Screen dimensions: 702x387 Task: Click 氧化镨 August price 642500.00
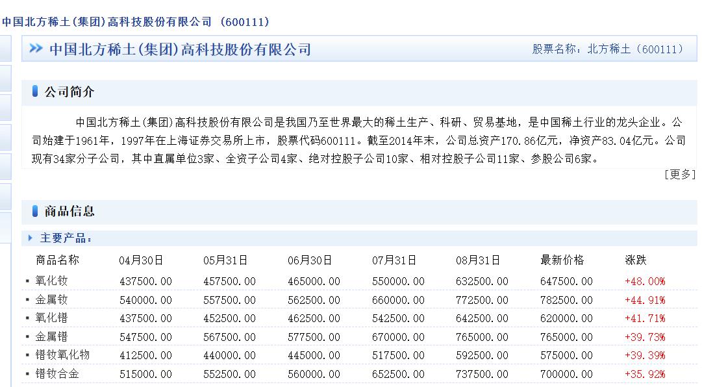[482, 319]
